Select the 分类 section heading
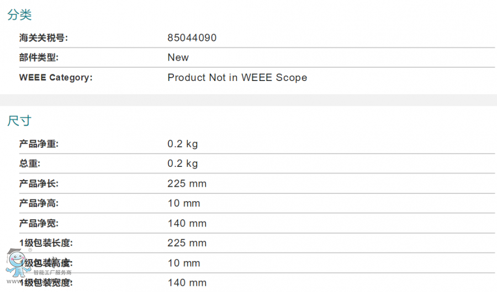This screenshot has height=292, width=497. (20, 14)
